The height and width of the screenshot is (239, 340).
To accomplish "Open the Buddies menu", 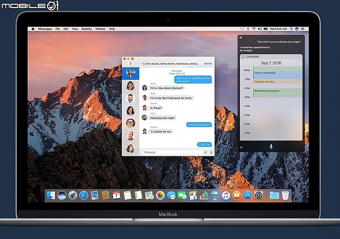I will pyautogui.click(x=87, y=29).
